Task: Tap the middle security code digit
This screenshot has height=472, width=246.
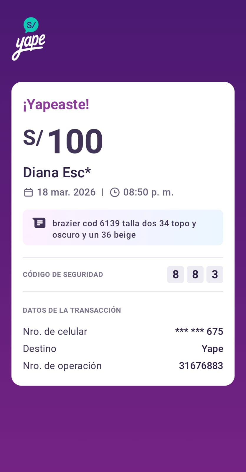Action: (x=195, y=274)
